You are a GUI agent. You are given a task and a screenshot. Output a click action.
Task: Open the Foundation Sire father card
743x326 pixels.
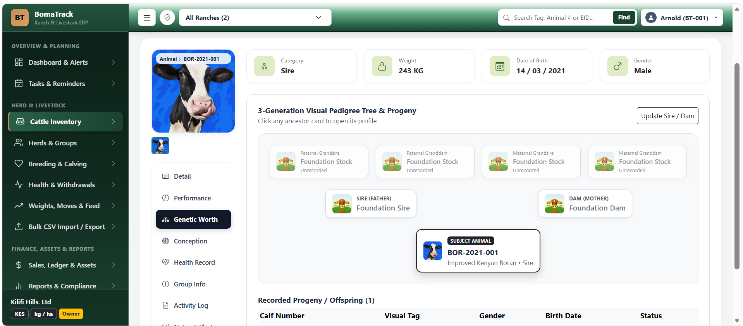point(371,204)
